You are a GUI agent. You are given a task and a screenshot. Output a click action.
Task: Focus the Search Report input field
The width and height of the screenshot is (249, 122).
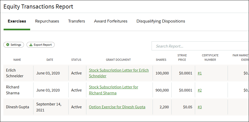coord(200,46)
